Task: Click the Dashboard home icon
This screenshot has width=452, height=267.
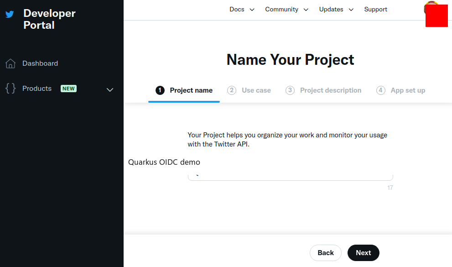Action: point(10,63)
